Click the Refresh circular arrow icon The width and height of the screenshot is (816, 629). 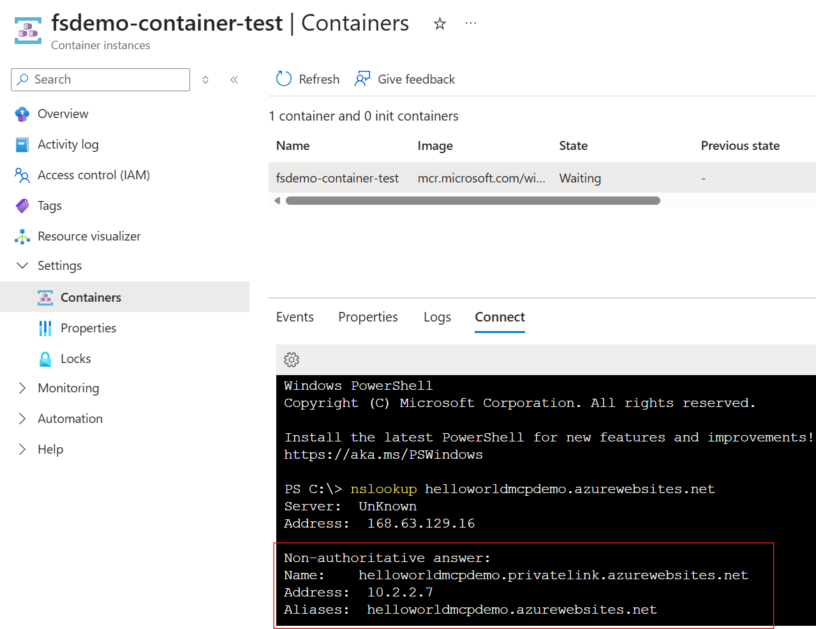click(x=284, y=78)
